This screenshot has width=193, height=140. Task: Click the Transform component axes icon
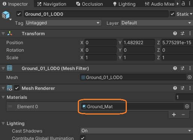(10, 33)
